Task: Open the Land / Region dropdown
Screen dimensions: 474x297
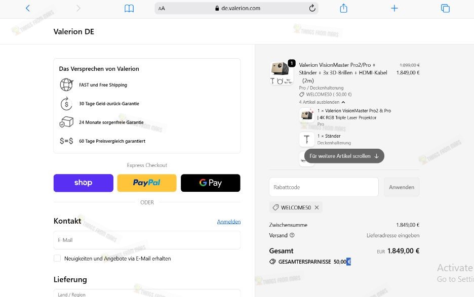Action: click(147, 293)
